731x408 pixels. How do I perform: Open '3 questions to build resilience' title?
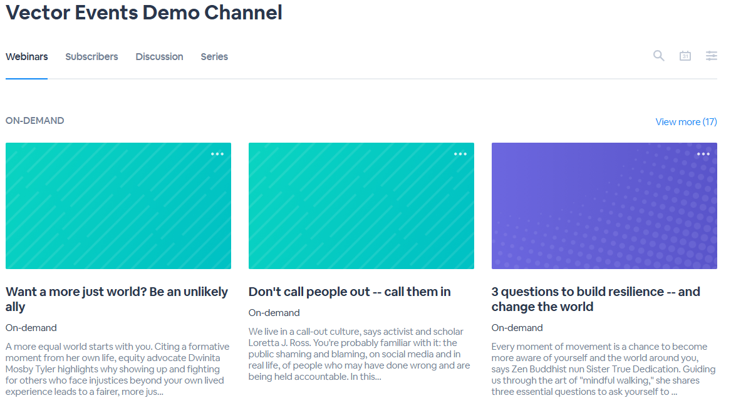[x=596, y=299]
